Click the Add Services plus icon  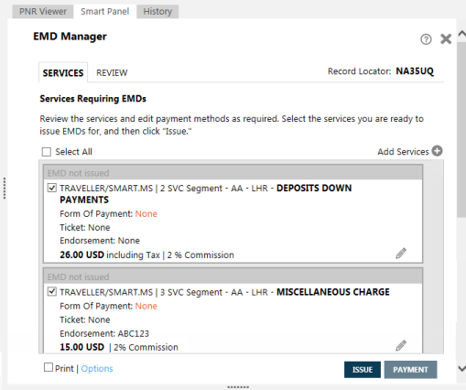[x=437, y=151]
